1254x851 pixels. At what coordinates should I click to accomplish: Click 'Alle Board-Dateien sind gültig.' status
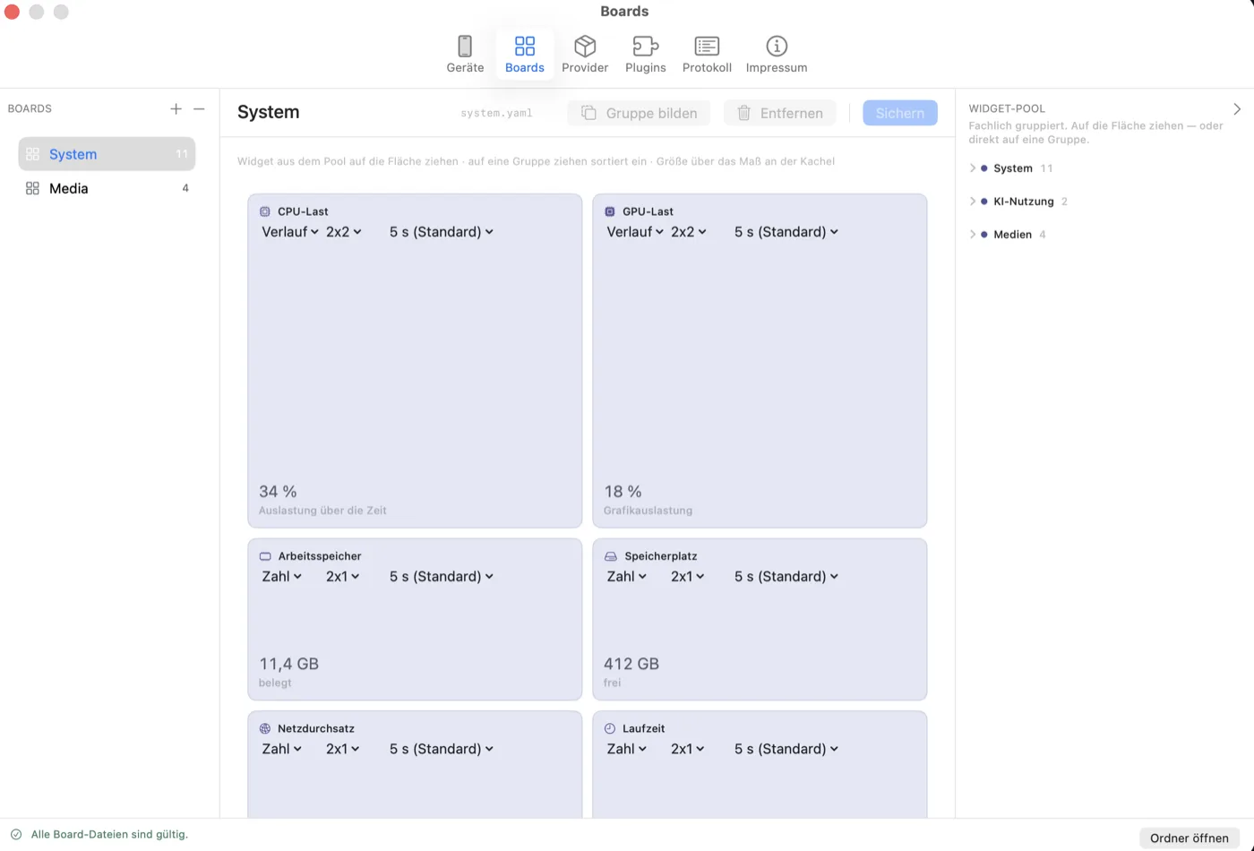109,835
